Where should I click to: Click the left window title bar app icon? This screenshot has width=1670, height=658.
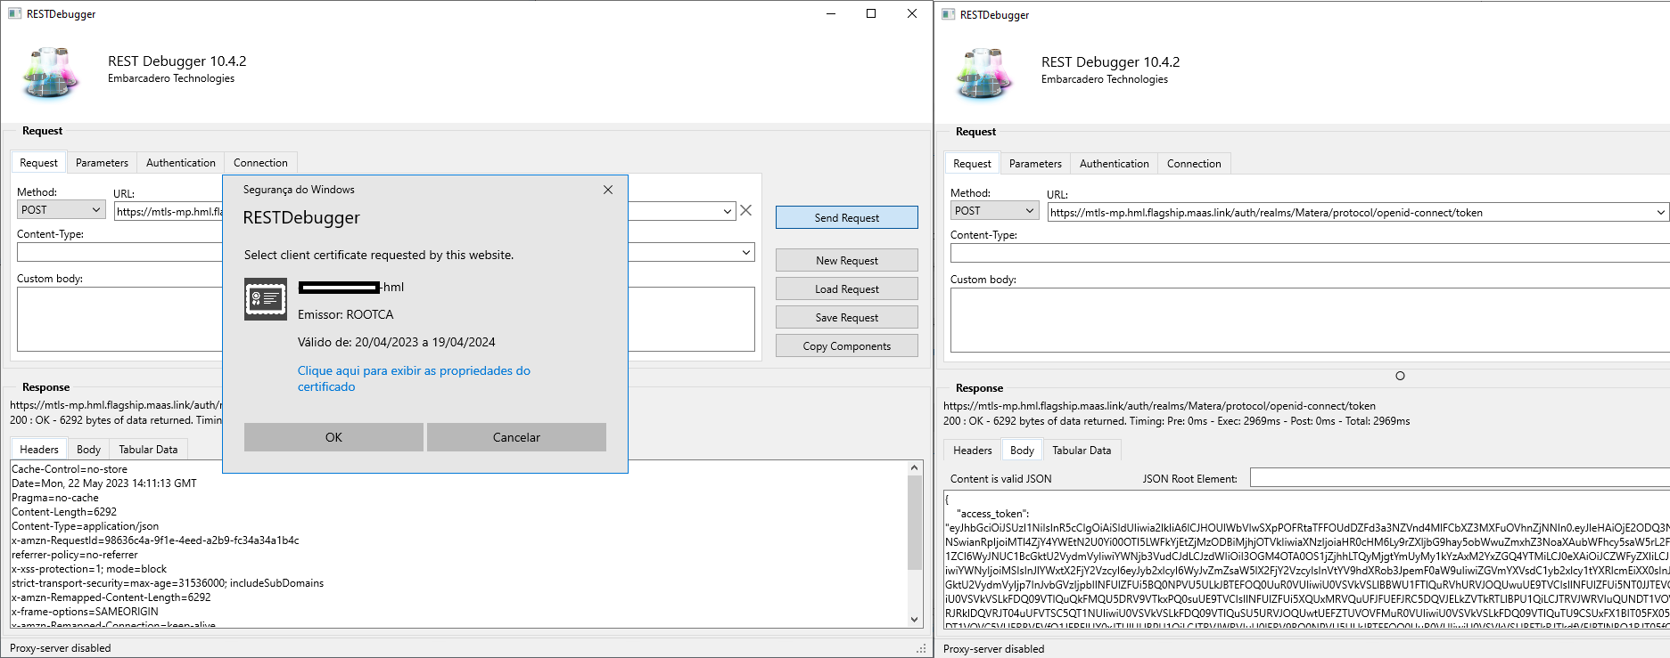(x=14, y=13)
